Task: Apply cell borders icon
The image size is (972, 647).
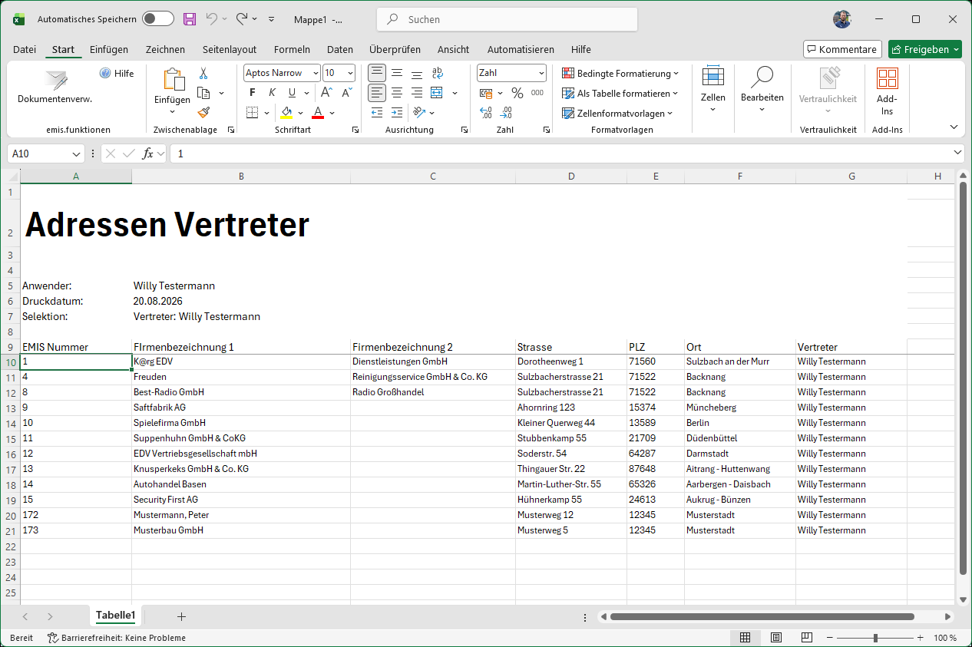Action: coord(252,113)
